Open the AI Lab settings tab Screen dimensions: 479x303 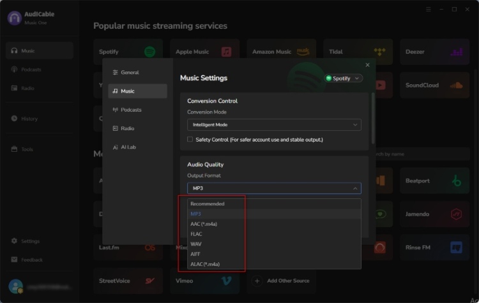click(137, 147)
